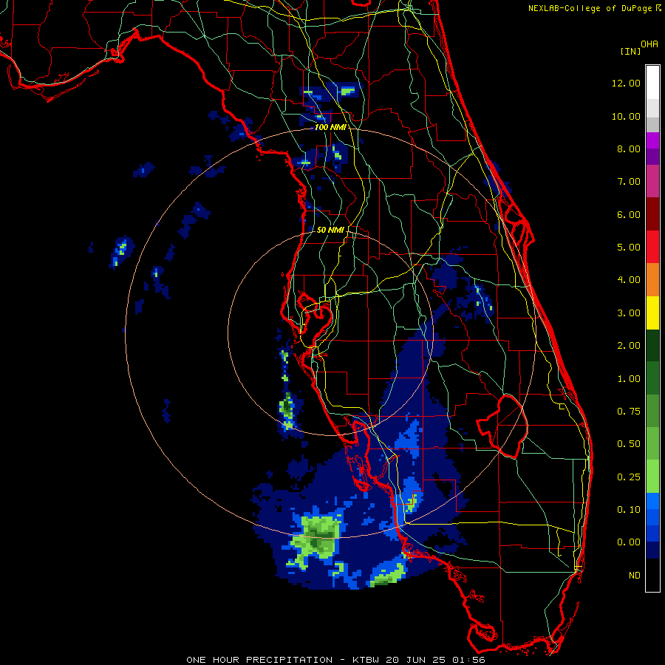Click the '3.00' legend value
Screen dimensions: 665x665
pos(629,313)
